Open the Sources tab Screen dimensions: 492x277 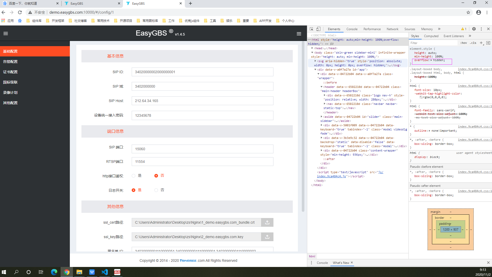[x=410, y=29]
